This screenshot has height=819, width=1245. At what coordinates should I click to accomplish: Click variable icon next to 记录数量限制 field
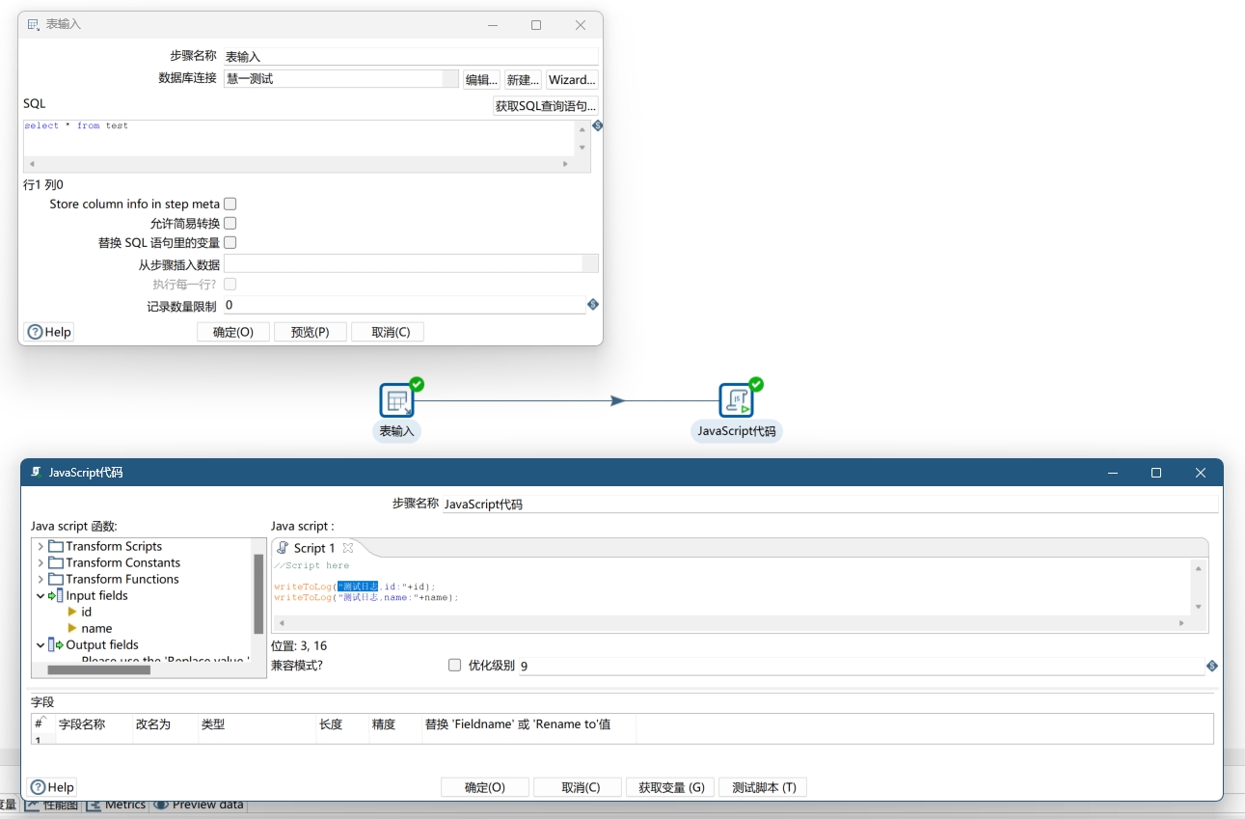[593, 305]
